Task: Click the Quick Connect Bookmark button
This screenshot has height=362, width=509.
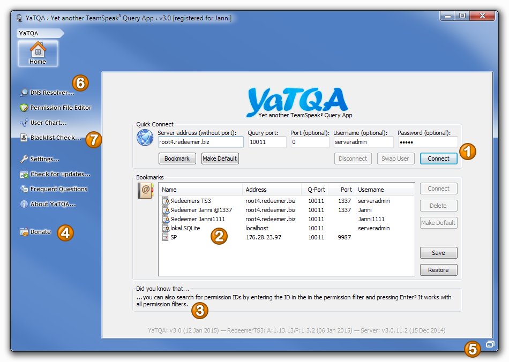Action: 177,159
